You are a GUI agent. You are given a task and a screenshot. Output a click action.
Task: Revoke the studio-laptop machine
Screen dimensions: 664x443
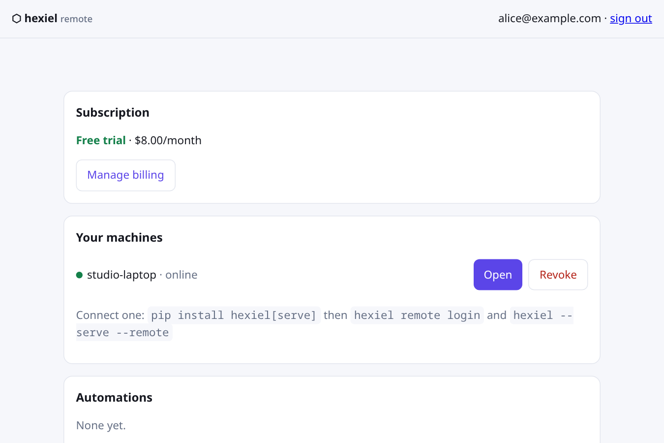coord(558,275)
